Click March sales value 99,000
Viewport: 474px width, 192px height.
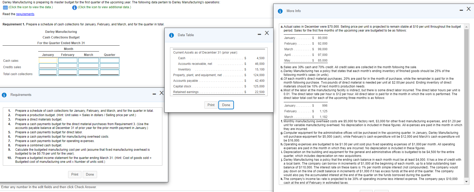click(x=323, y=49)
